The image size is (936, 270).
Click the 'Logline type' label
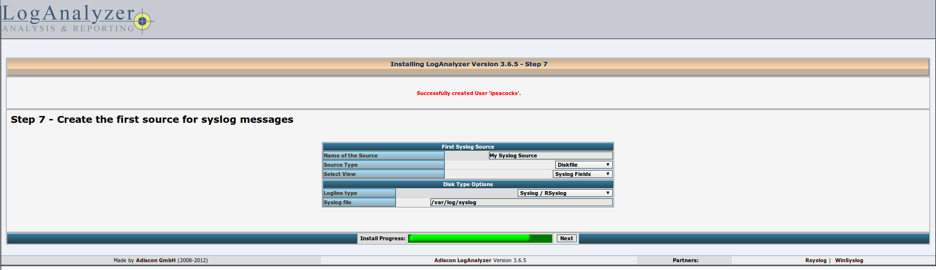340,193
